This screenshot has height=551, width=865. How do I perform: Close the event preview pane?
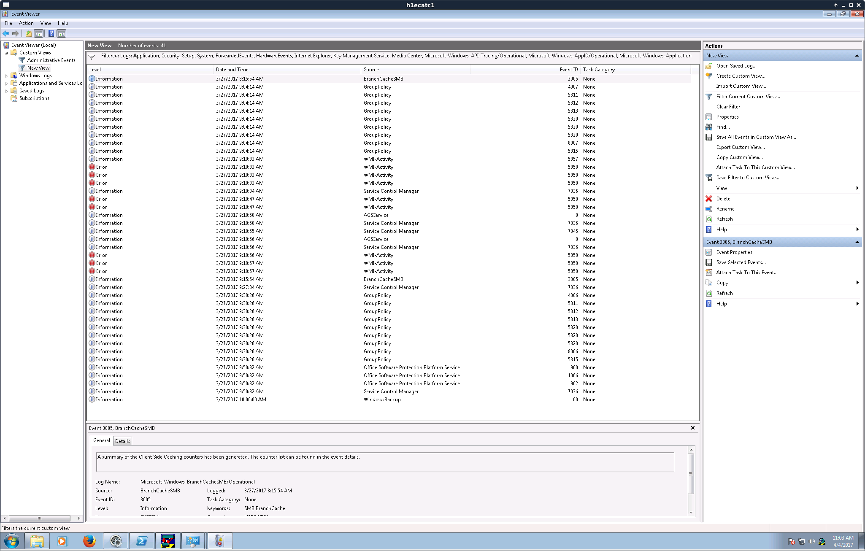click(x=692, y=428)
